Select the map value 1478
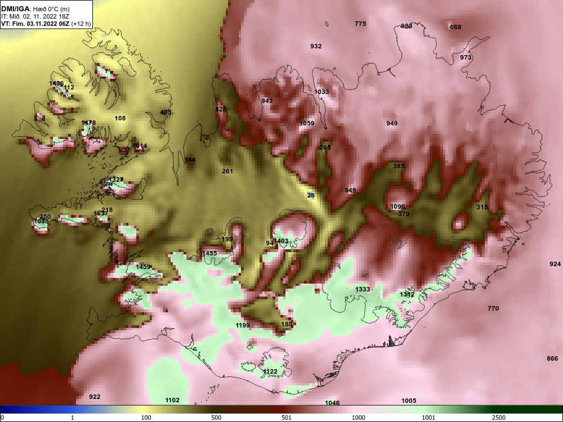This screenshot has height=422, width=563. (88, 123)
